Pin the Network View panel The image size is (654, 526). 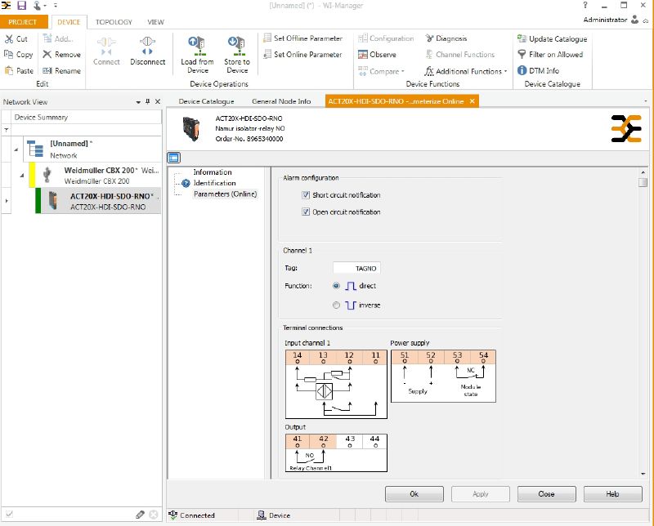pyautogui.click(x=148, y=101)
